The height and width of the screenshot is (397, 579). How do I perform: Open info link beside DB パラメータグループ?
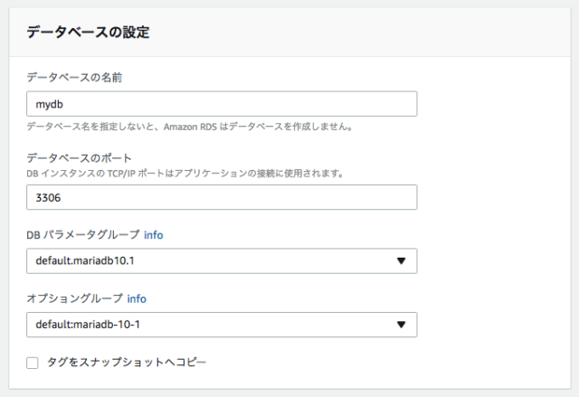click(153, 235)
